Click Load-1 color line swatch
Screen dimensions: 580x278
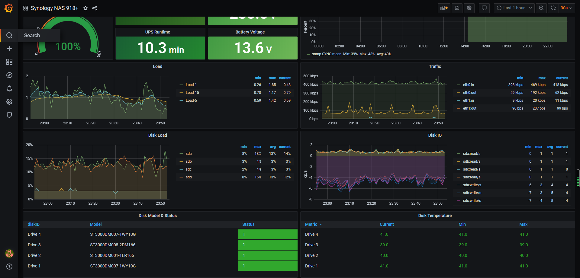(181, 85)
